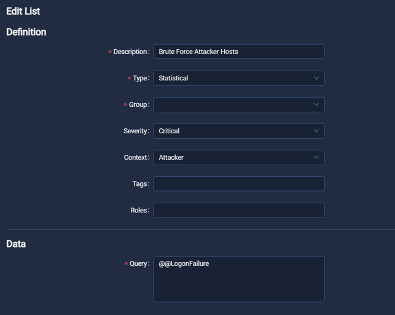Open the Context dropdown showing Attacker
The width and height of the screenshot is (395, 315).
233,157
